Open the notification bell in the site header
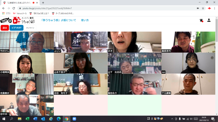The height and width of the screenshot is (122, 218). tap(201, 20)
